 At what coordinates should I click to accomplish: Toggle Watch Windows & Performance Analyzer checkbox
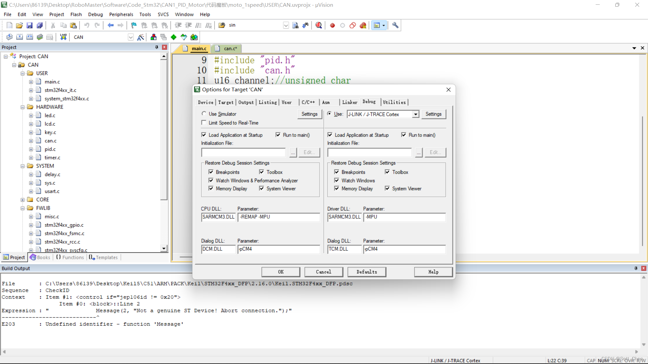pos(211,181)
